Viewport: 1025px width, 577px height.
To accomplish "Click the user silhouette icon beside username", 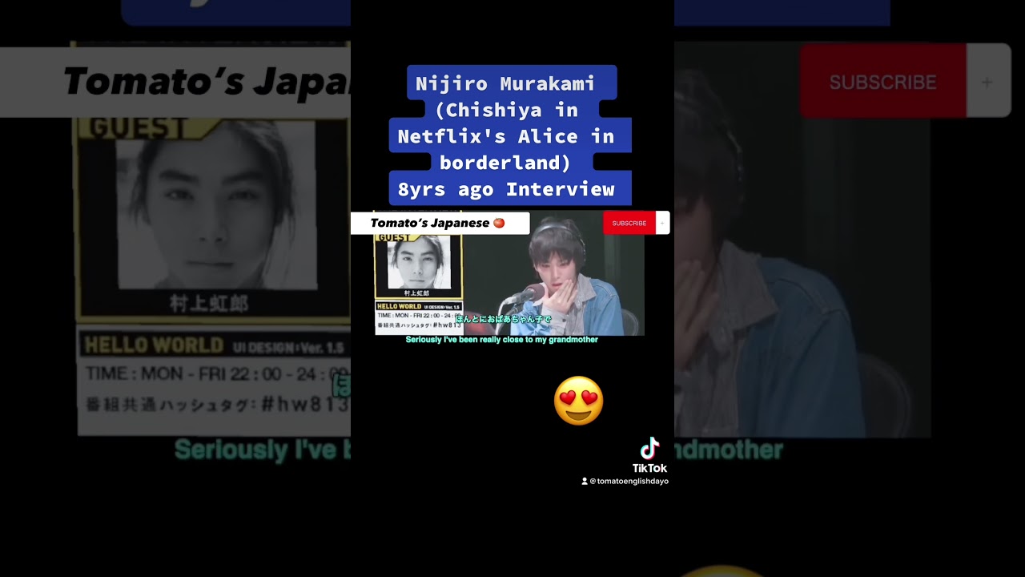I will pos(584,481).
